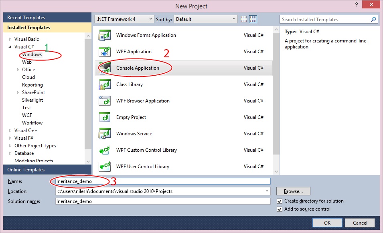383x233 pixels.
Task: Select the Console Application template icon
Action: (104, 68)
